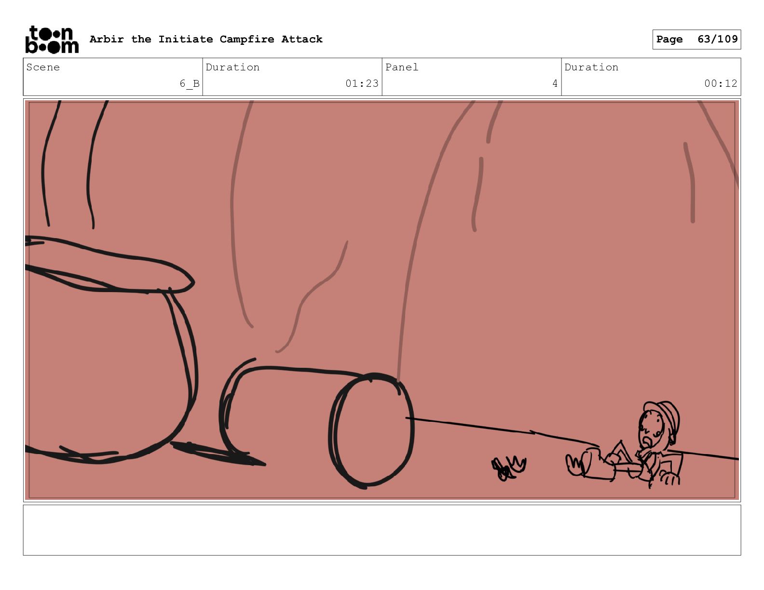Screen dimensions: 764x590
Task: Select the panel number '4'
Action: click(x=555, y=83)
